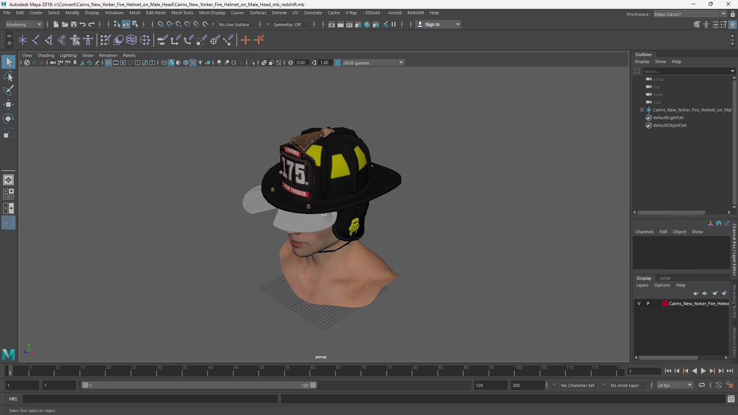The height and width of the screenshot is (415, 738).
Task: Click Go to start of playback range
Action: coord(668,371)
